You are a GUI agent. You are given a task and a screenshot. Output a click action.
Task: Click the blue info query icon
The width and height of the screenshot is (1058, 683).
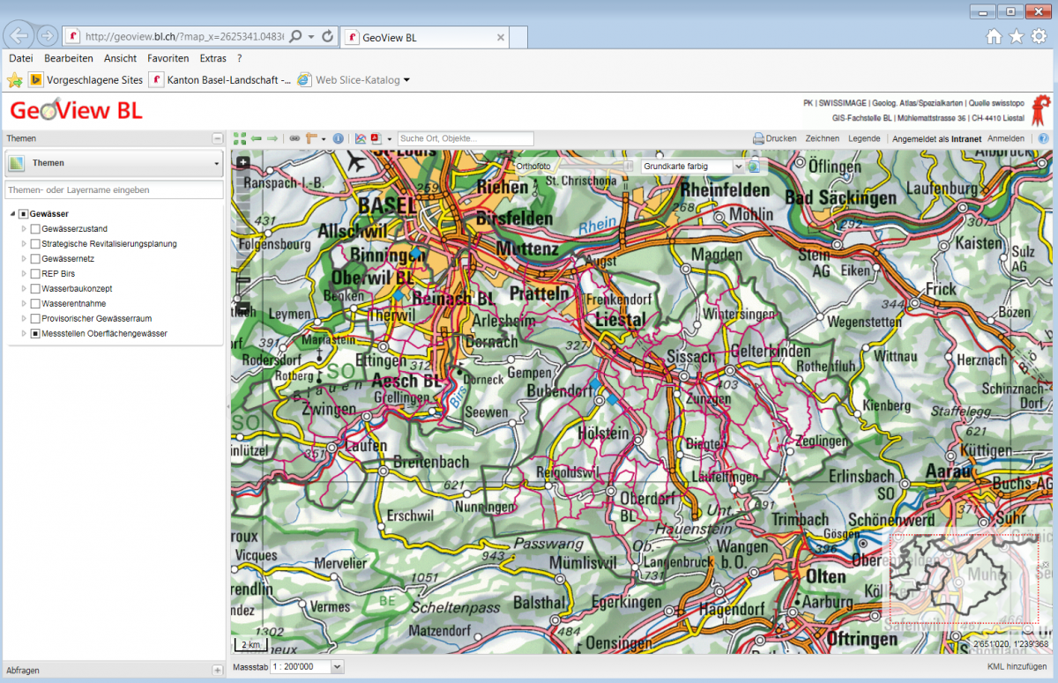339,138
